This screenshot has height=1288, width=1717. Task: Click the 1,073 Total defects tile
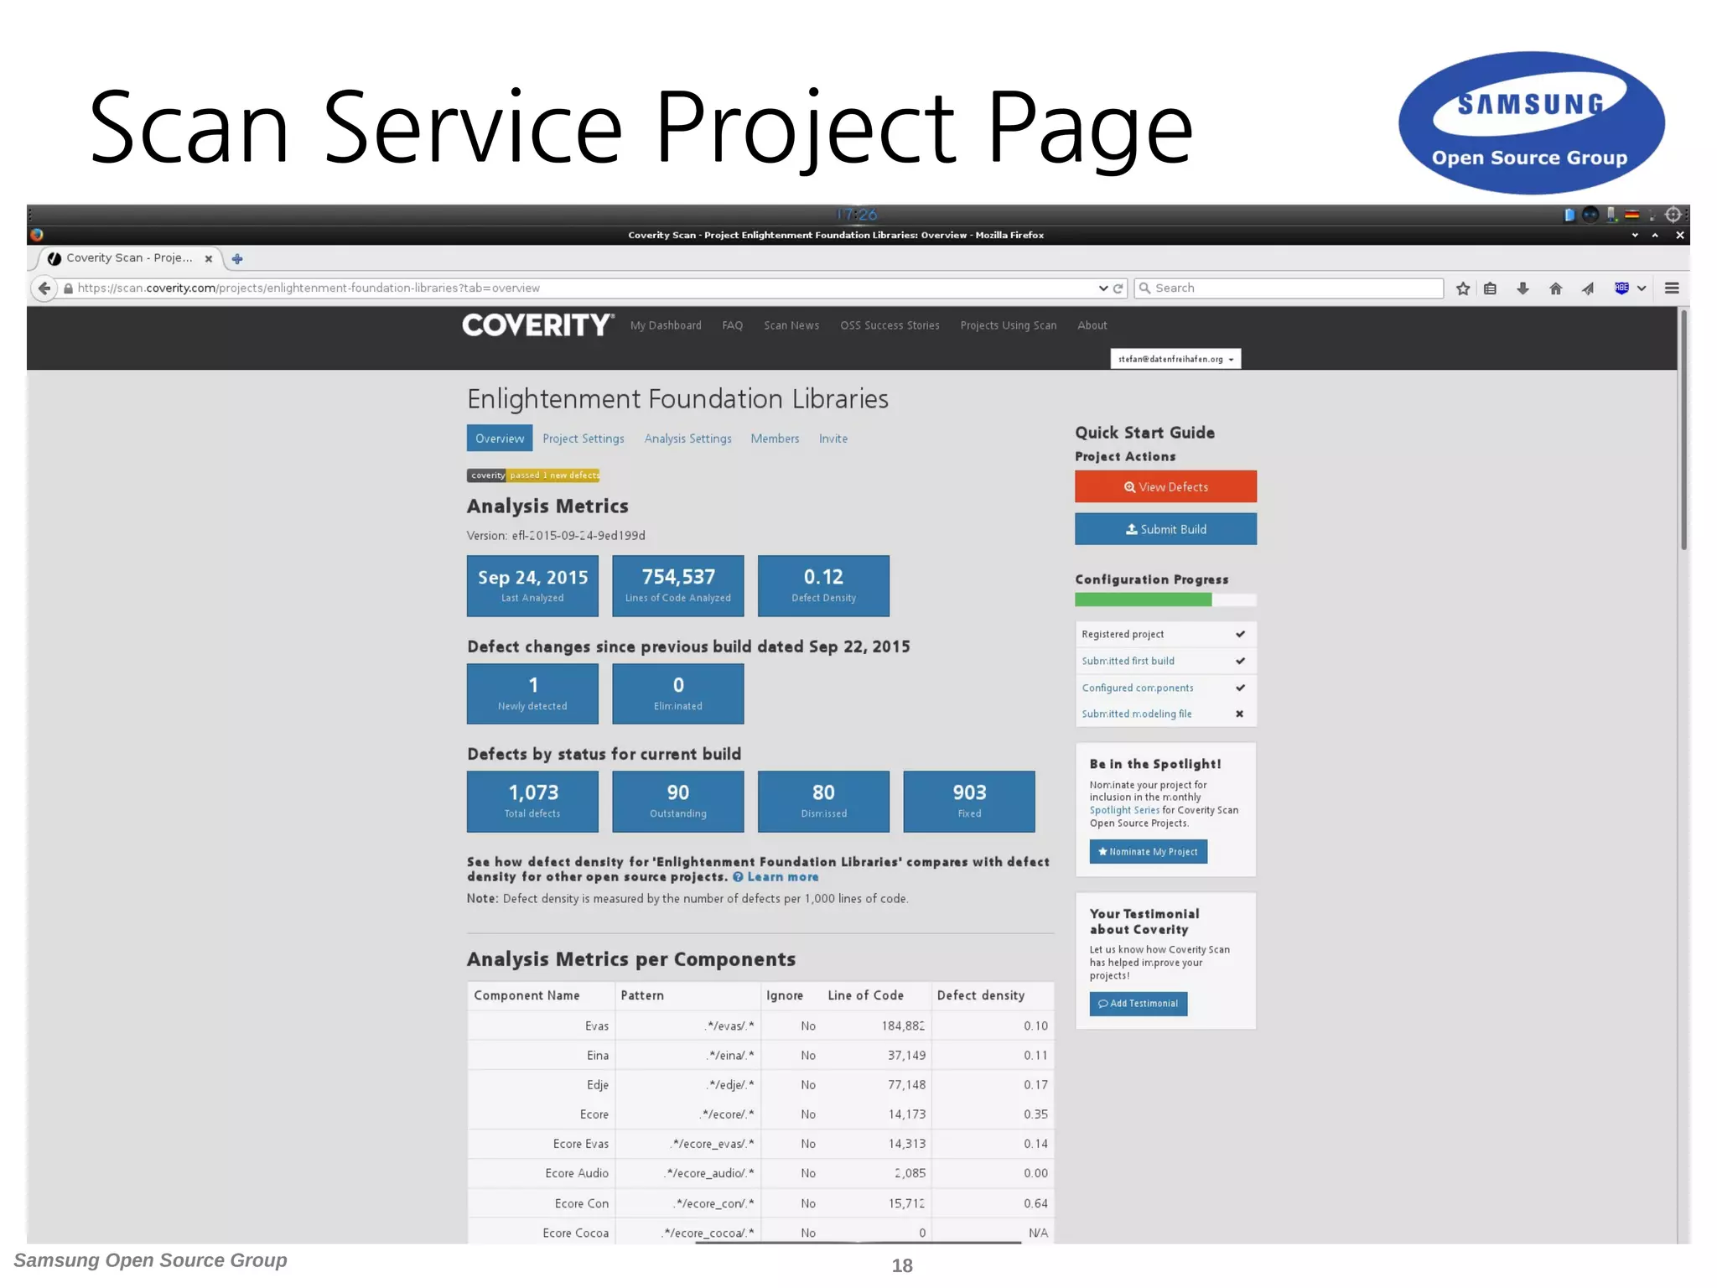(532, 802)
